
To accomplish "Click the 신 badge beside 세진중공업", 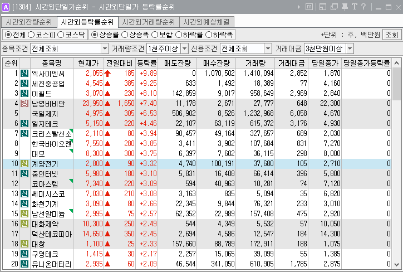I will 24,84.
